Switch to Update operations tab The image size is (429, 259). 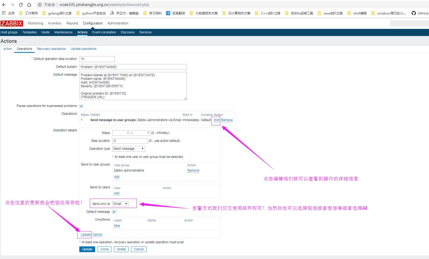coord(84,49)
